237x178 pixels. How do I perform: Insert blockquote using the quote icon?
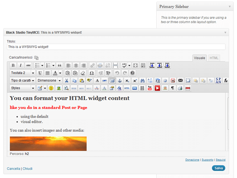coord(60,65)
